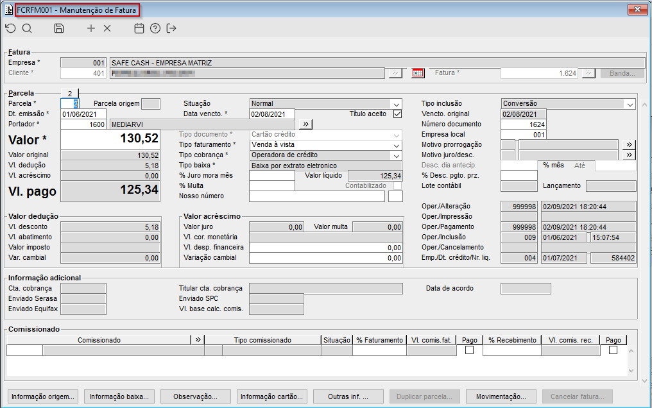Click the Informação origem... button

43,396
